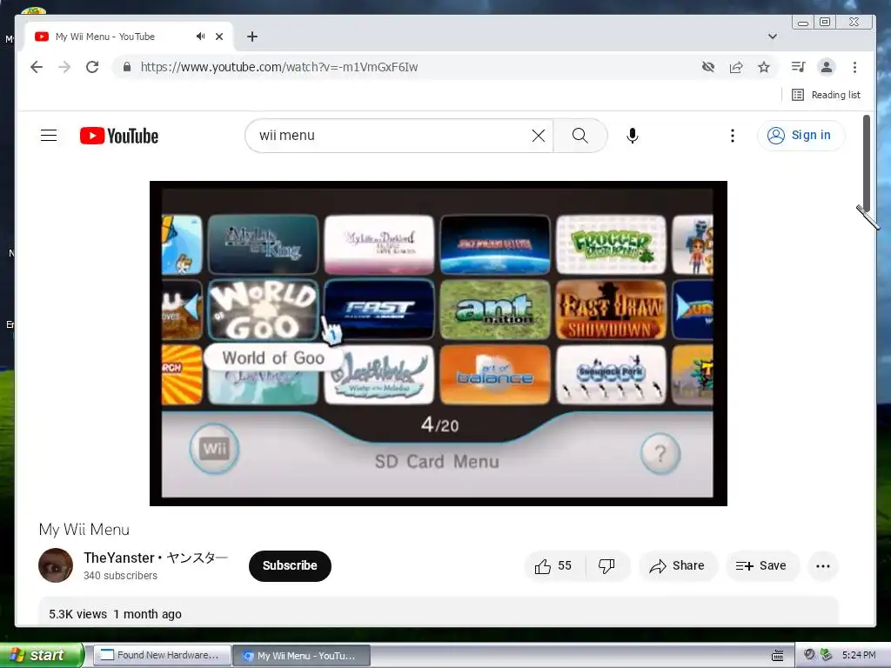
Task: Open the browser three-dot menu
Action: [x=854, y=67]
